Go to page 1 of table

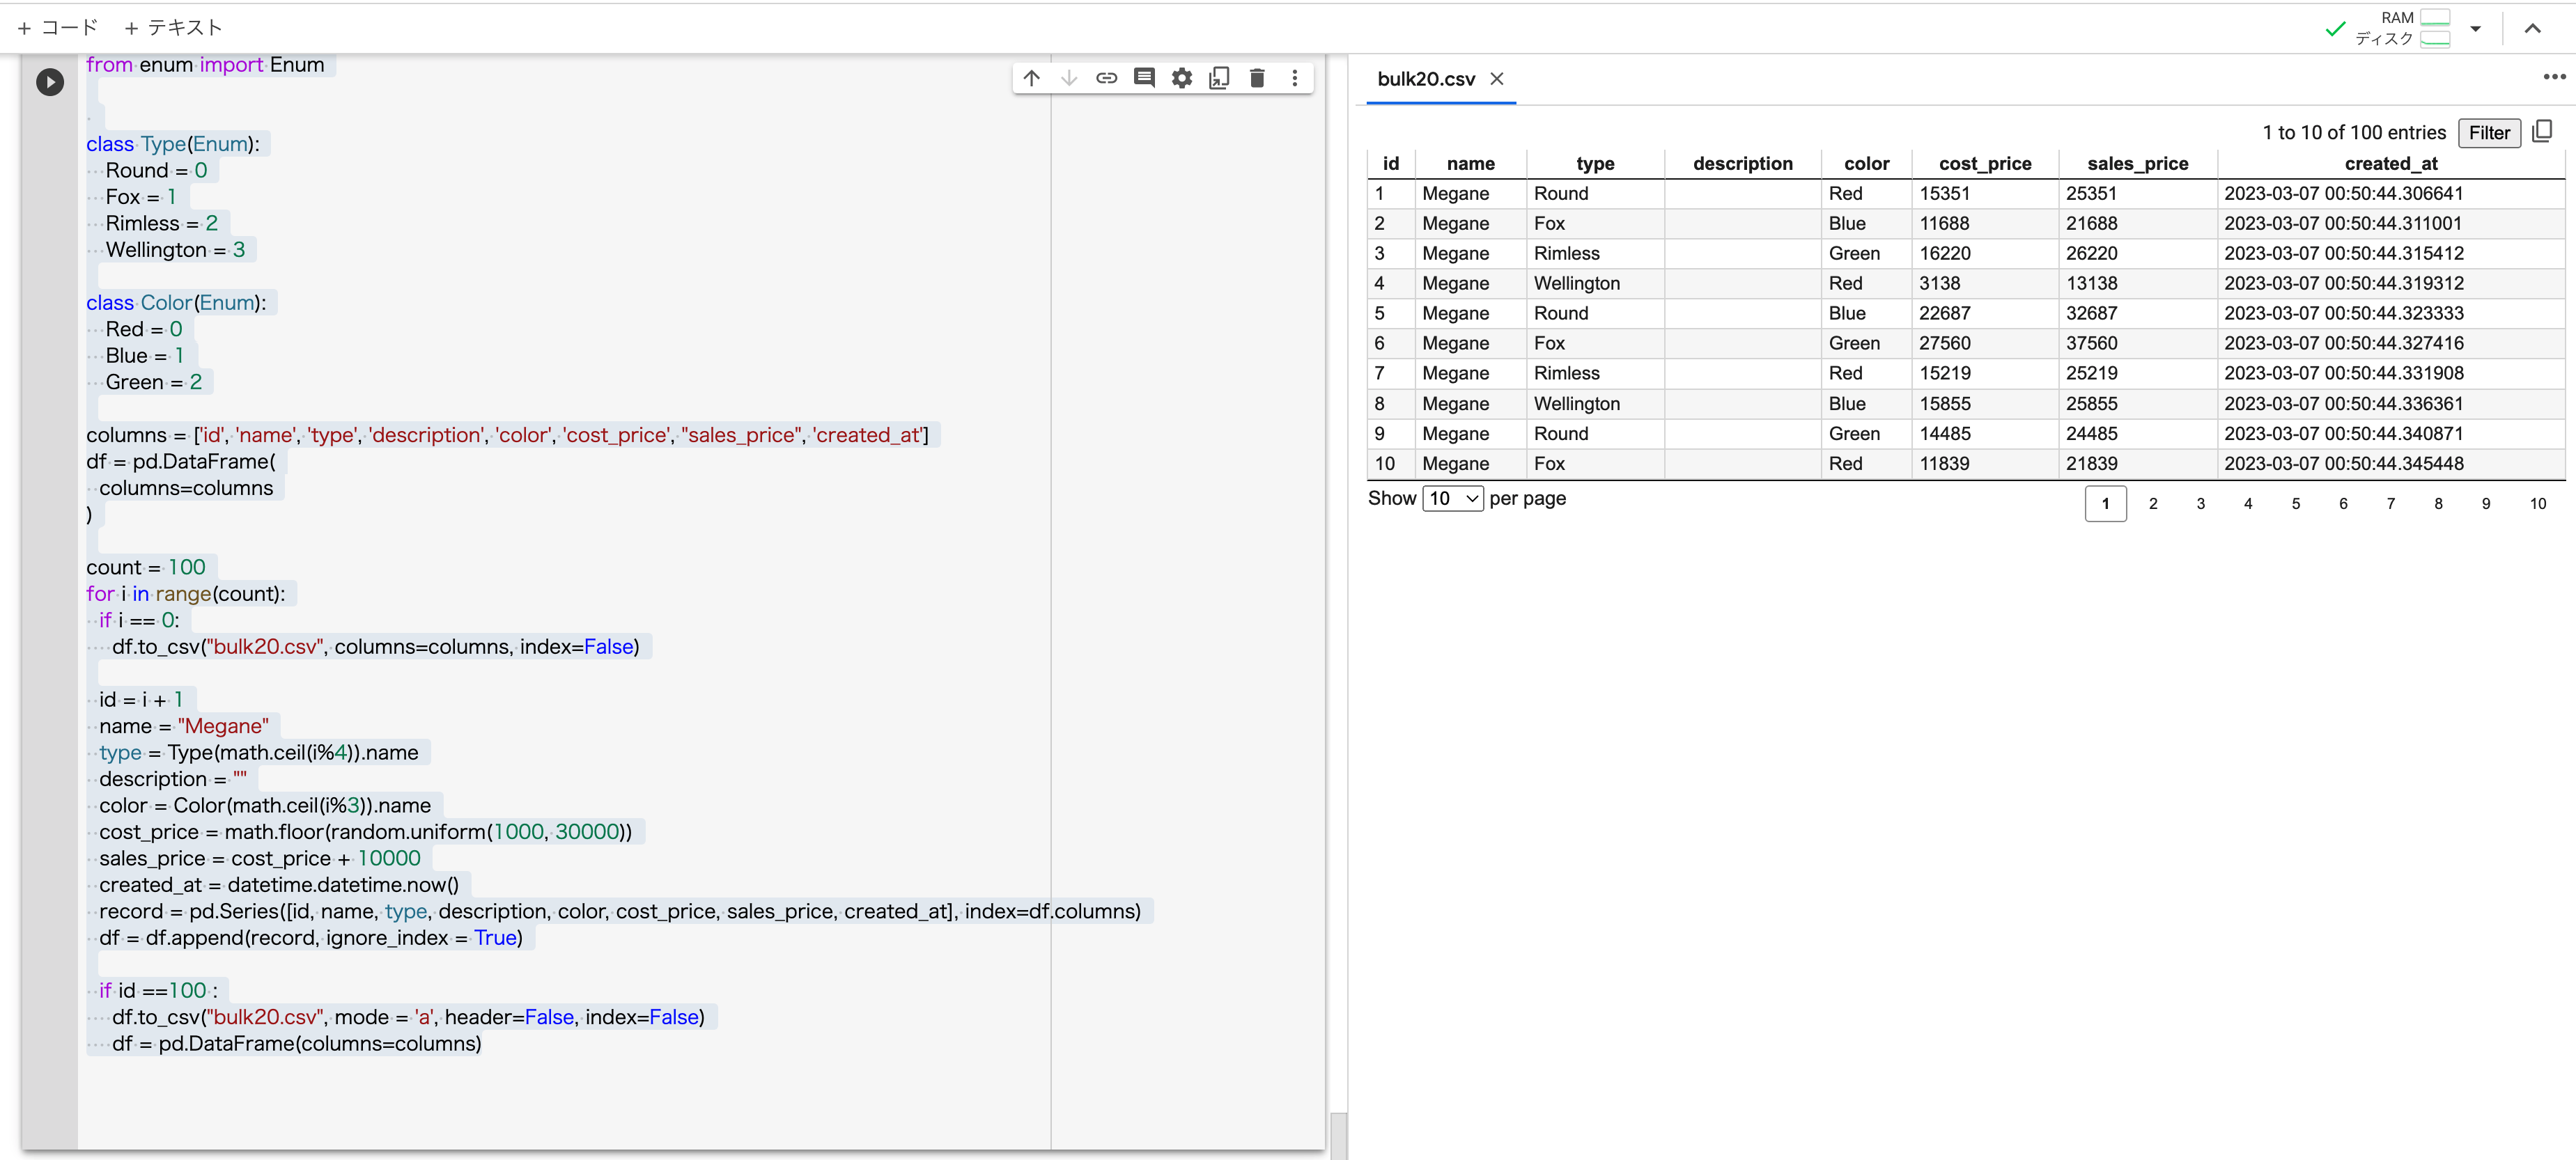pyautogui.click(x=2105, y=503)
